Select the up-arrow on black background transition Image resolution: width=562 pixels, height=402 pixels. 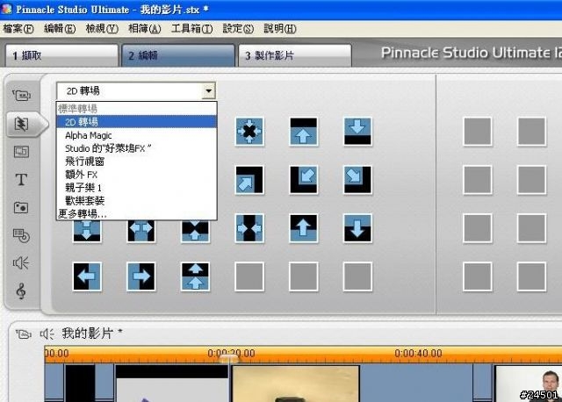click(x=303, y=228)
